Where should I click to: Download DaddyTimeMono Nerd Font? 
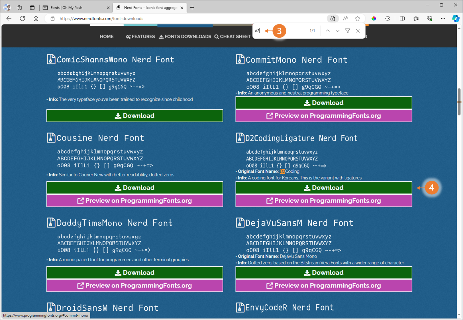135,273
